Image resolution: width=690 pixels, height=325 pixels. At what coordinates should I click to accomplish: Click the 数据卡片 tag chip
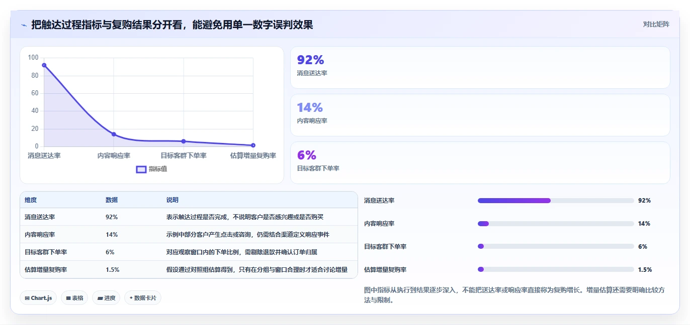(143, 298)
